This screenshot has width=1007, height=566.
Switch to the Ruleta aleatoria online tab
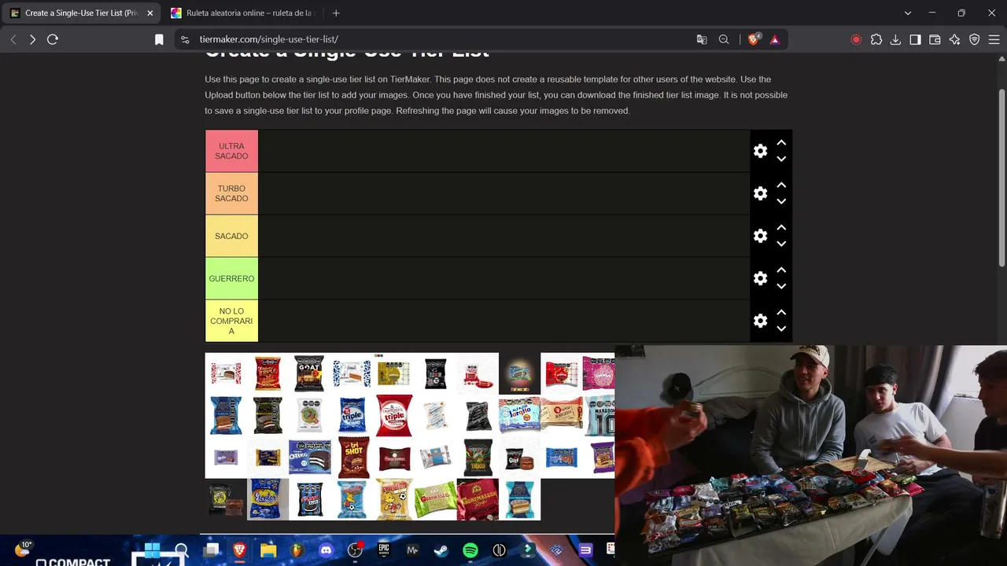pyautogui.click(x=243, y=13)
